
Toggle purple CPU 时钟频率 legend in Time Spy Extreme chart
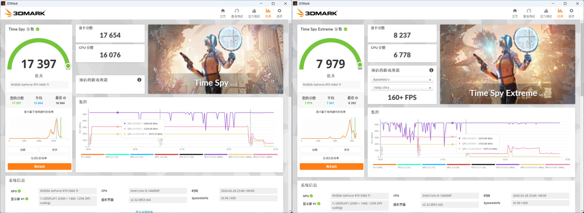pyautogui.click(x=508, y=166)
